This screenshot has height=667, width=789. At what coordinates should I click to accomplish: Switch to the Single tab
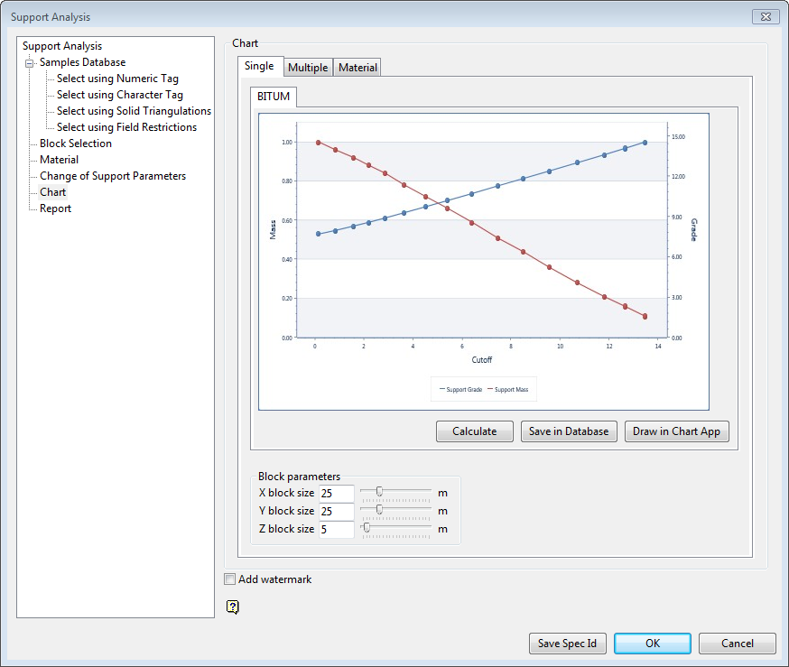tap(259, 66)
